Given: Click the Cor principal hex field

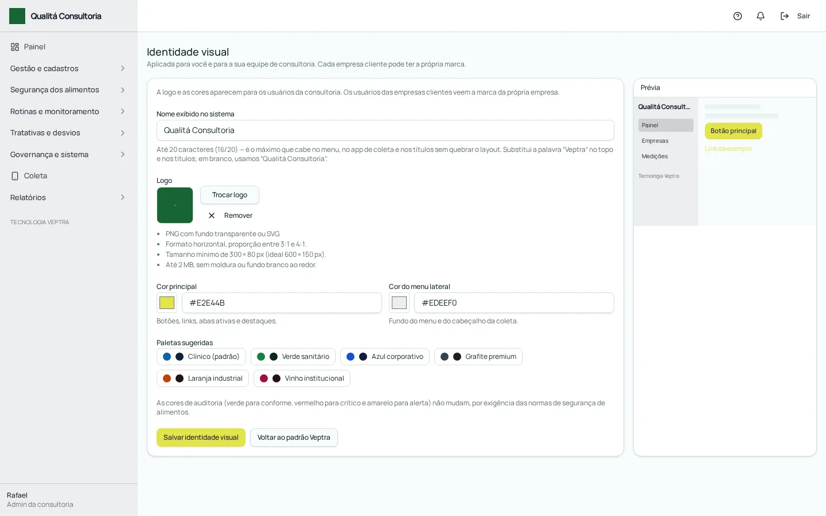Looking at the screenshot, I should coord(282,303).
